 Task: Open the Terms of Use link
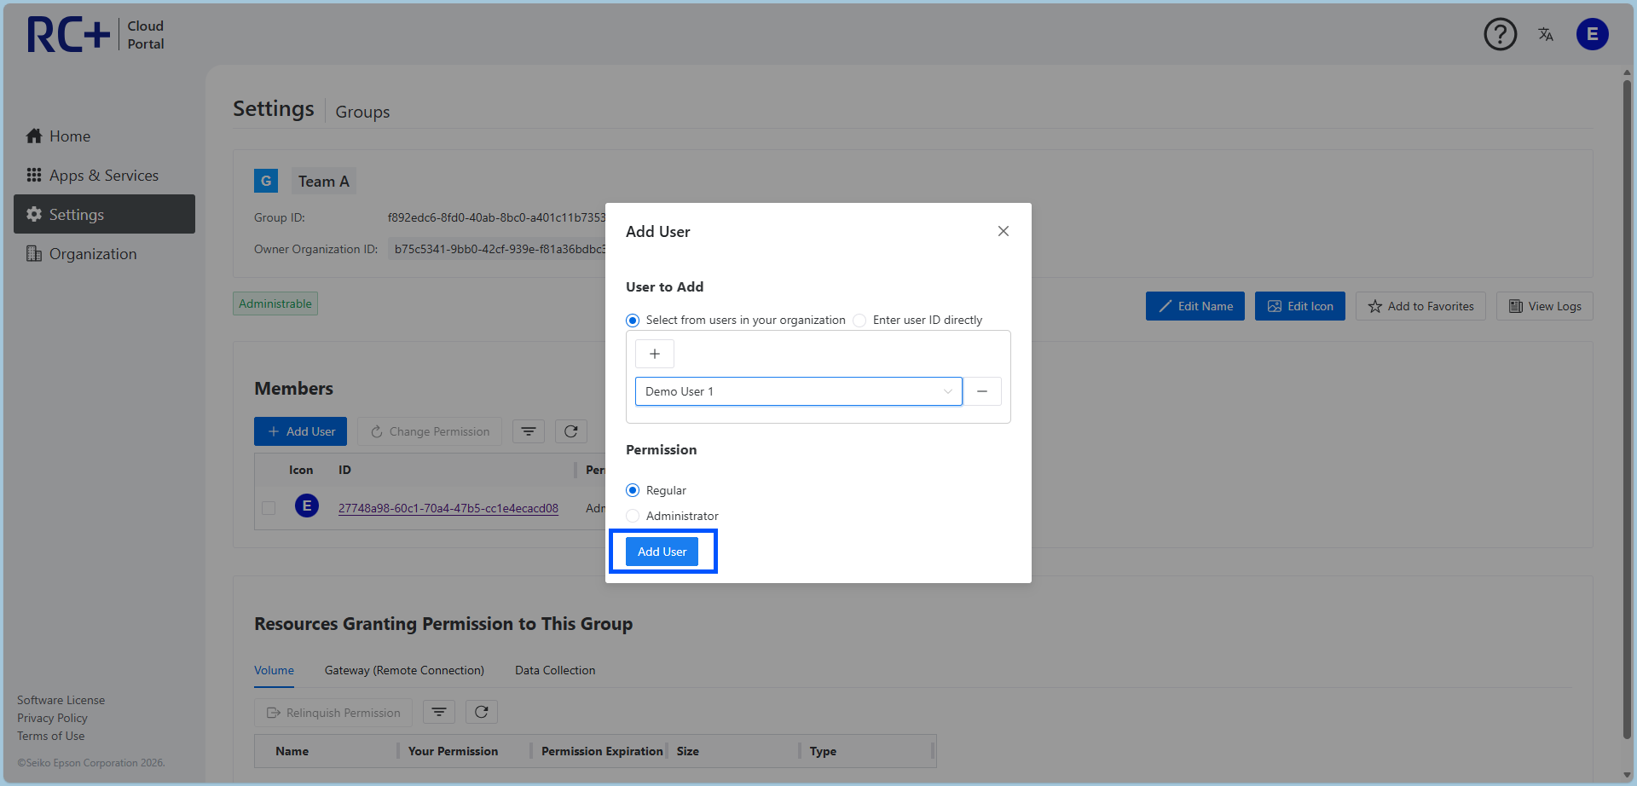tap(51, 736)
